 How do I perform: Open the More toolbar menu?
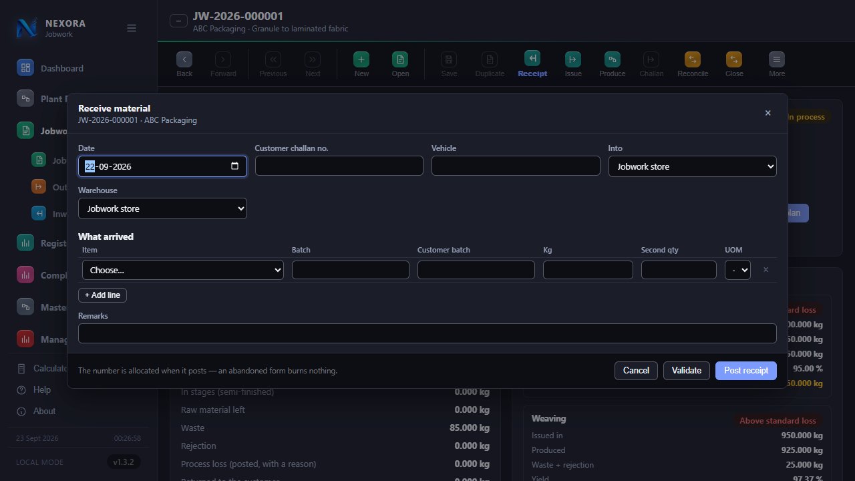[x=777, y=59]
